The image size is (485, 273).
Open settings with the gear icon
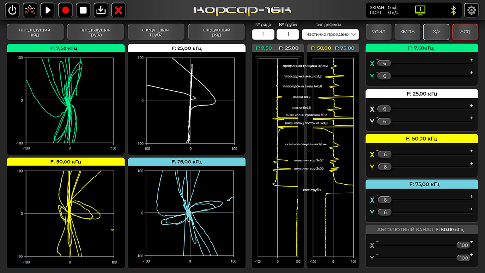[471, 10]
